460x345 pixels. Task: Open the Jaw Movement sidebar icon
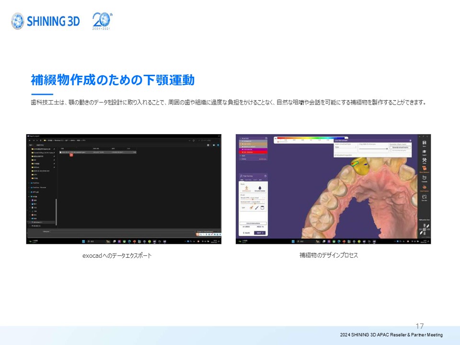click(424, 187)
